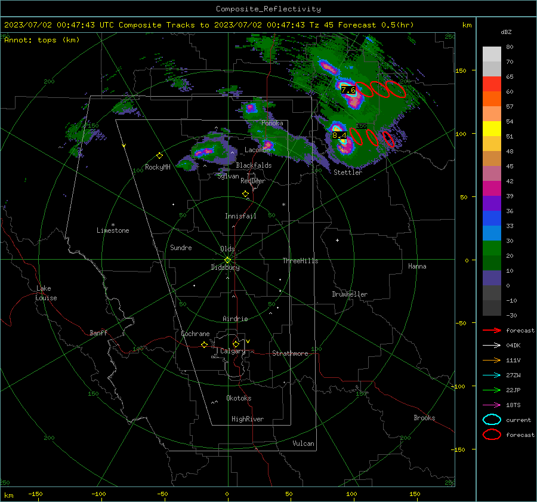Viewport: 537px width, 502px height.
Task: Click the Lake Louise label
Action: pyautogui.click(x=46, y=293)
